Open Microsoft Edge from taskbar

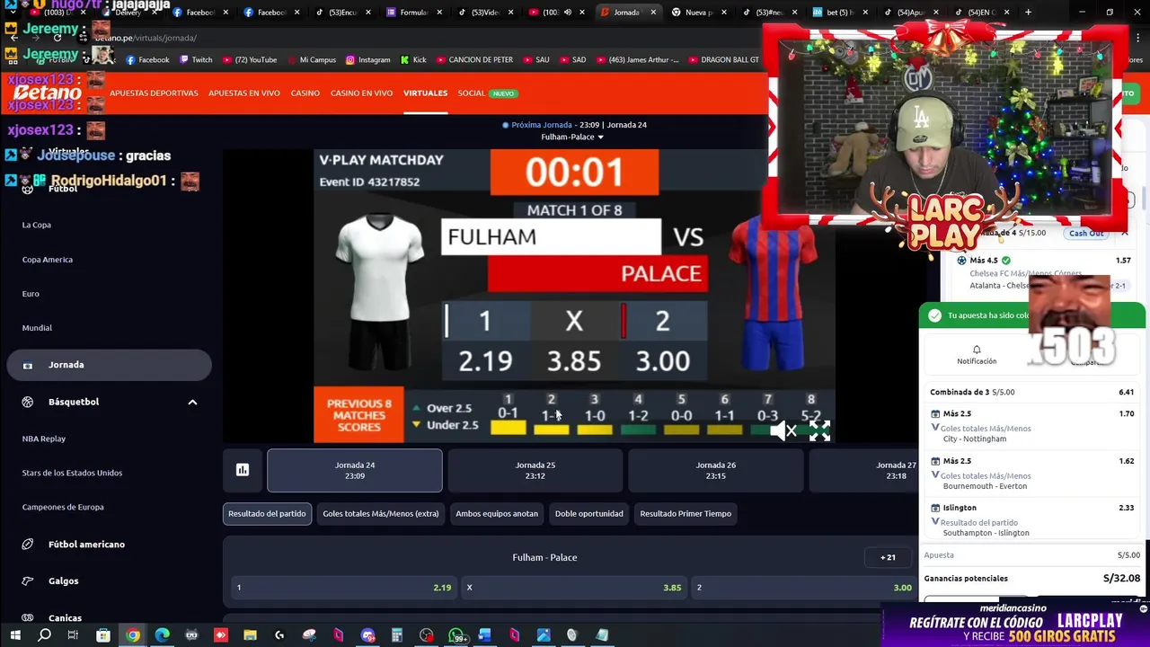click(163, 635)
